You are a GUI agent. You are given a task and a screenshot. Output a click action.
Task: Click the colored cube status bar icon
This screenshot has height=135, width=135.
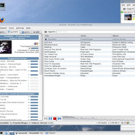coord(128,123)
